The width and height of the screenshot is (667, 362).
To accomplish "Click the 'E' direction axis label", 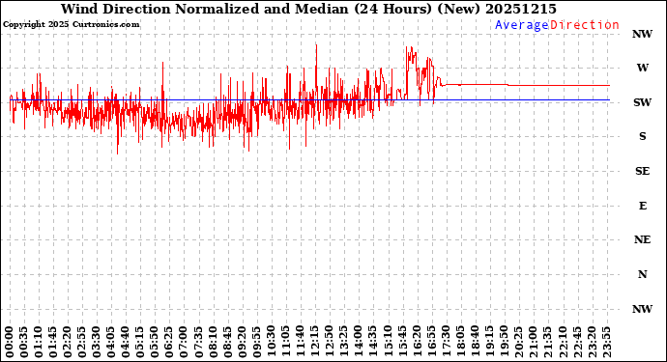I will (642, 206).
